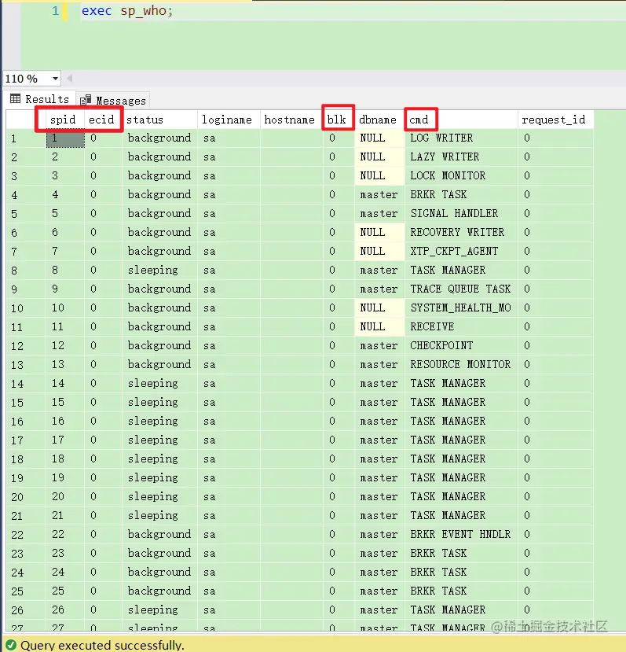Click the Messages tab icon
This screenshot has width=626, height=652.
86,100
